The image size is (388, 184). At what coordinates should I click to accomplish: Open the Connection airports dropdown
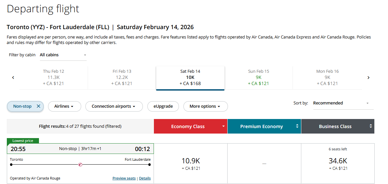tap(114, 106)
